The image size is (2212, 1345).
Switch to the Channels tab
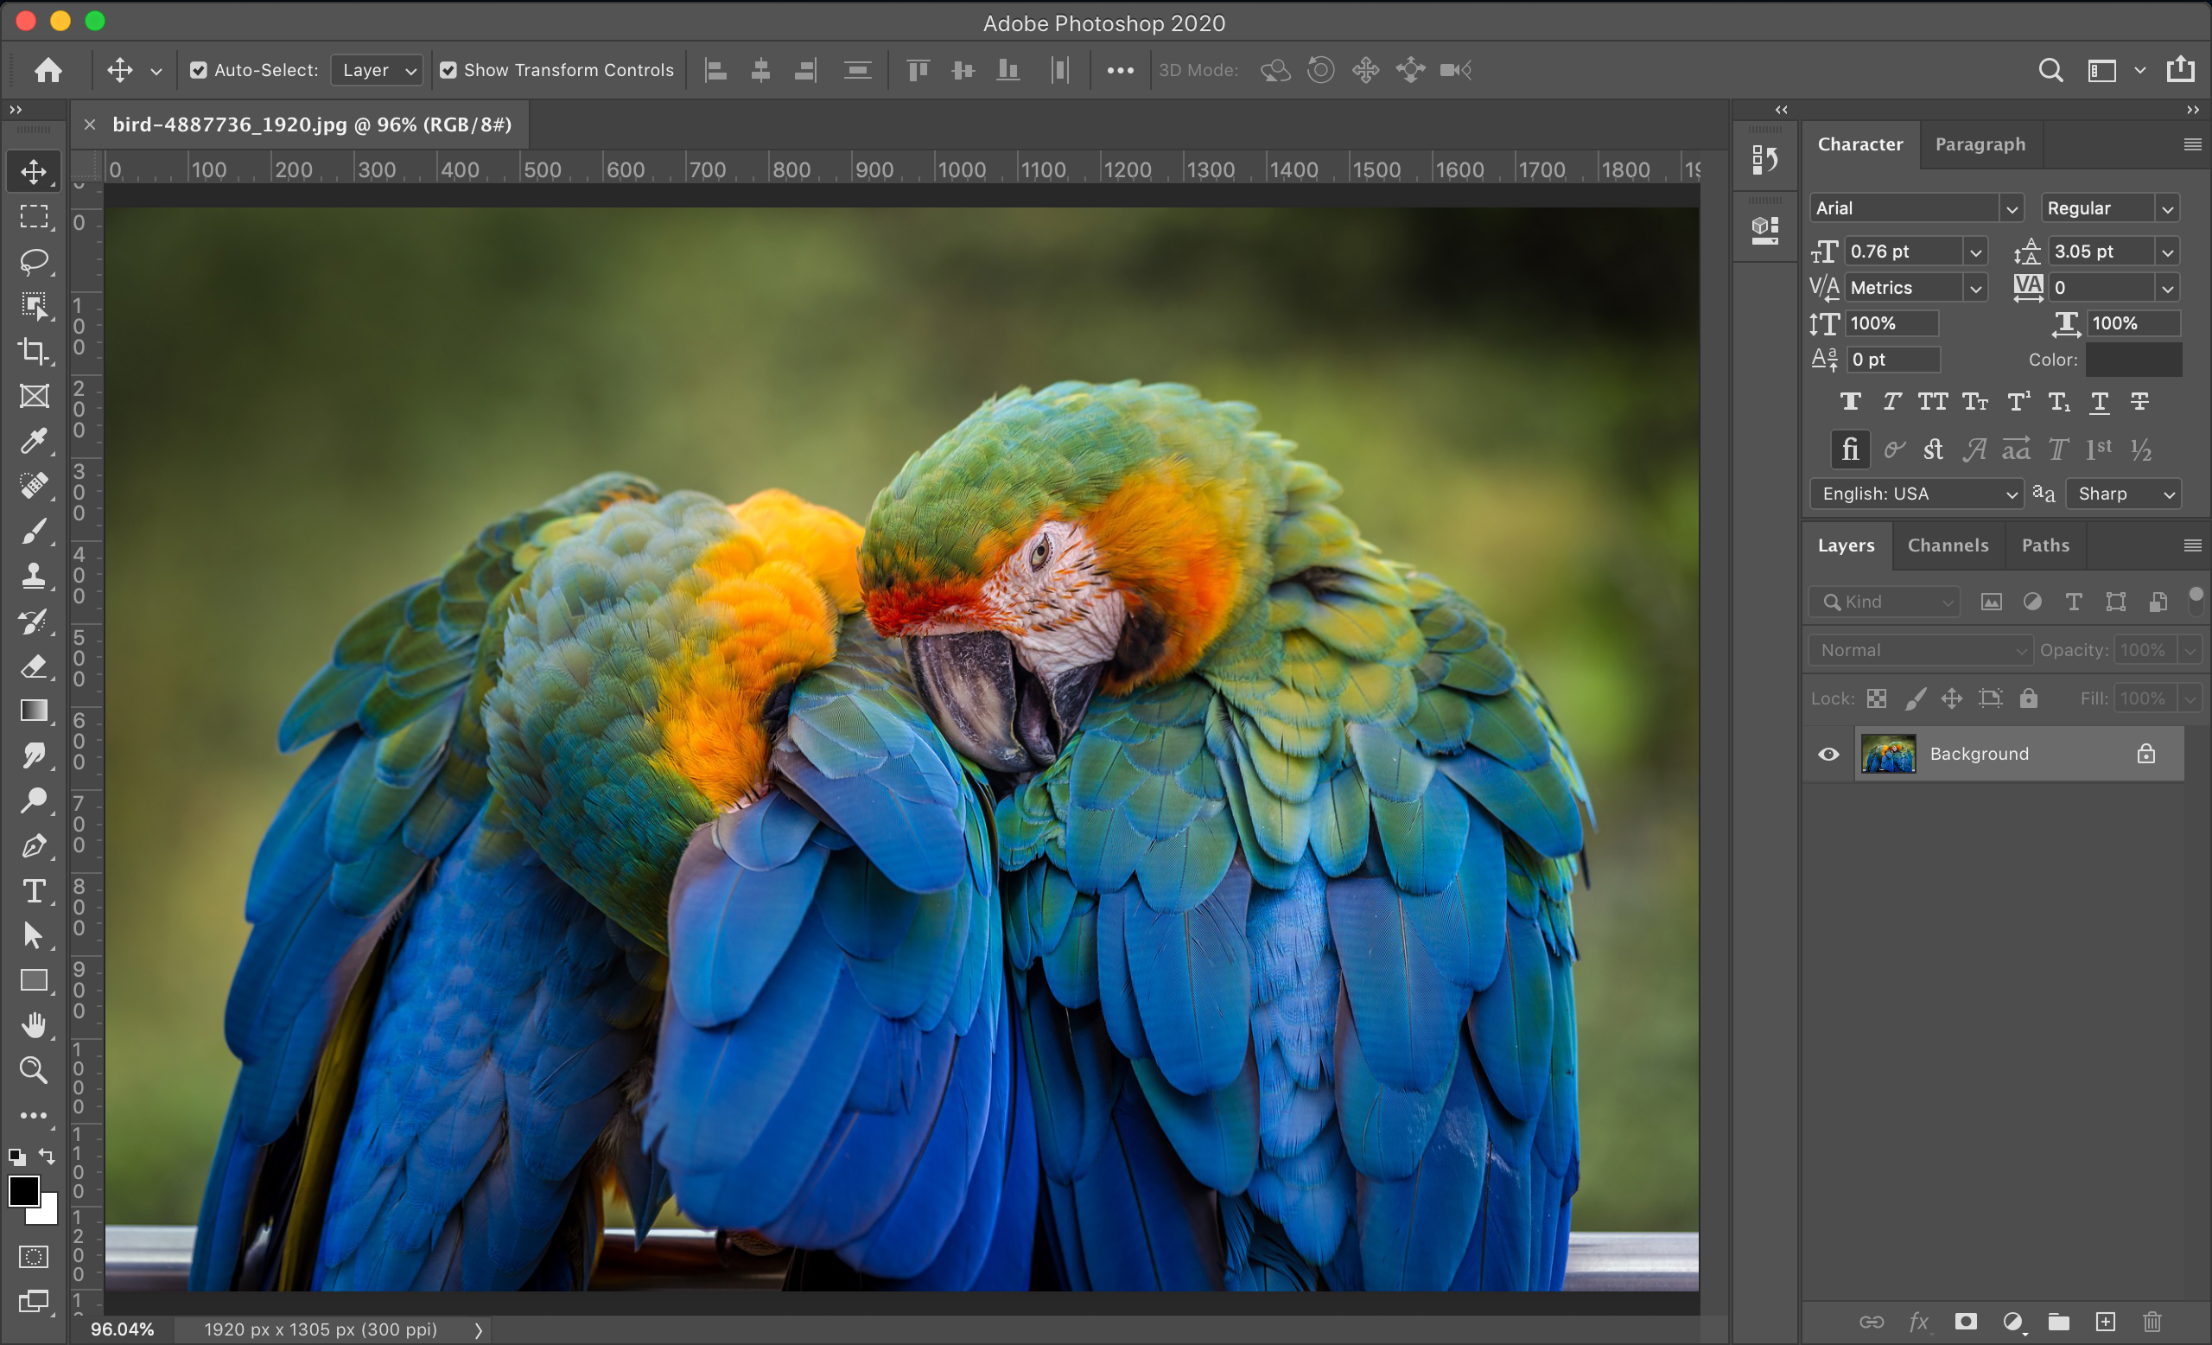1948,545
